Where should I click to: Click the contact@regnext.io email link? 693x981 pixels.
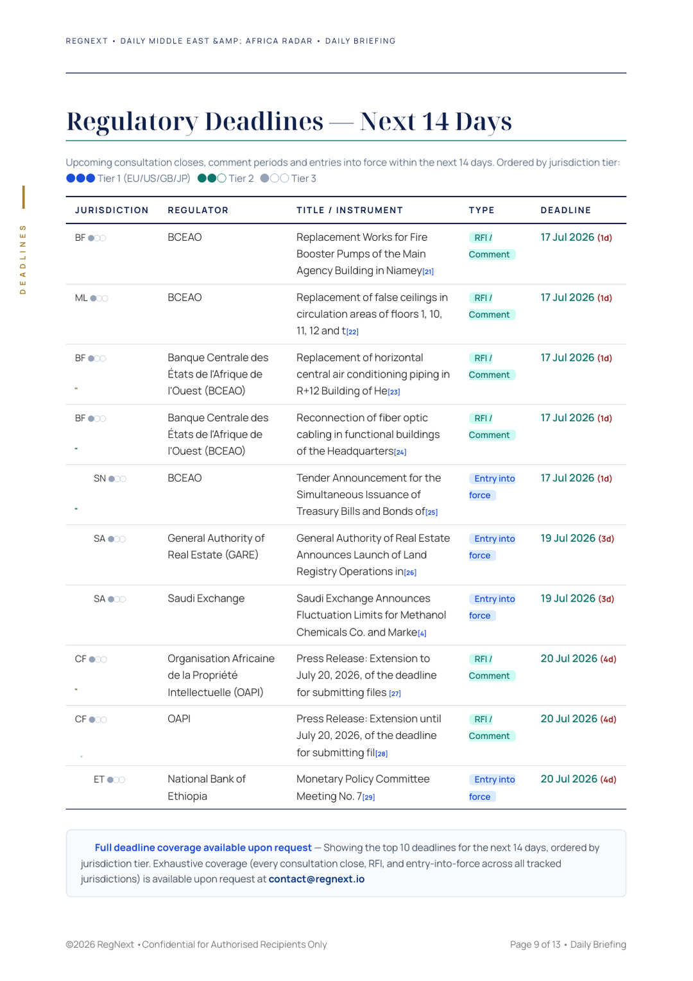(316, 879)
